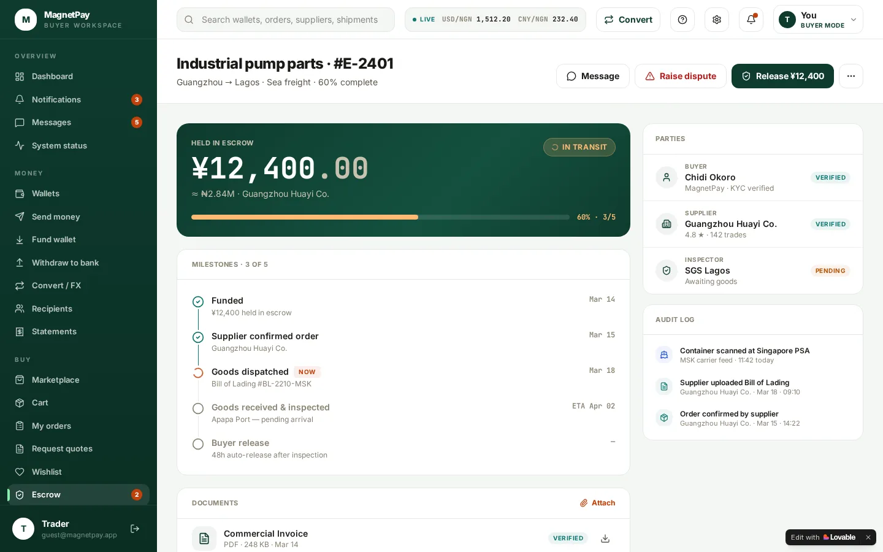Viewport: 883px width, 552px height.
Task: Click the Container scanned at Singapore PSA entry
Action: pos(753,355)
